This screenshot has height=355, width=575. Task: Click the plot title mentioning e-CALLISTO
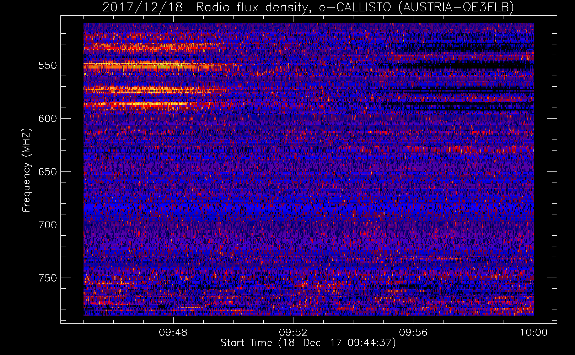point(308,7)
